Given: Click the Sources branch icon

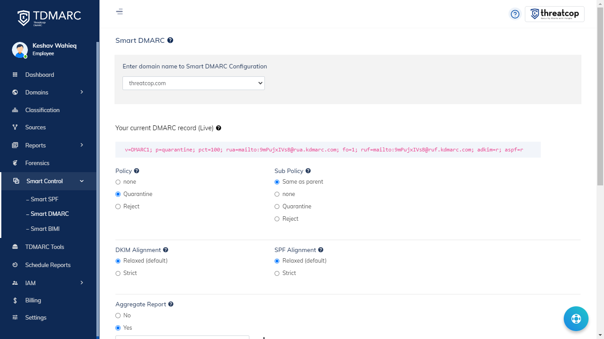Looking at the screenshot, I should pyautogui.click(x=15, y=127).
